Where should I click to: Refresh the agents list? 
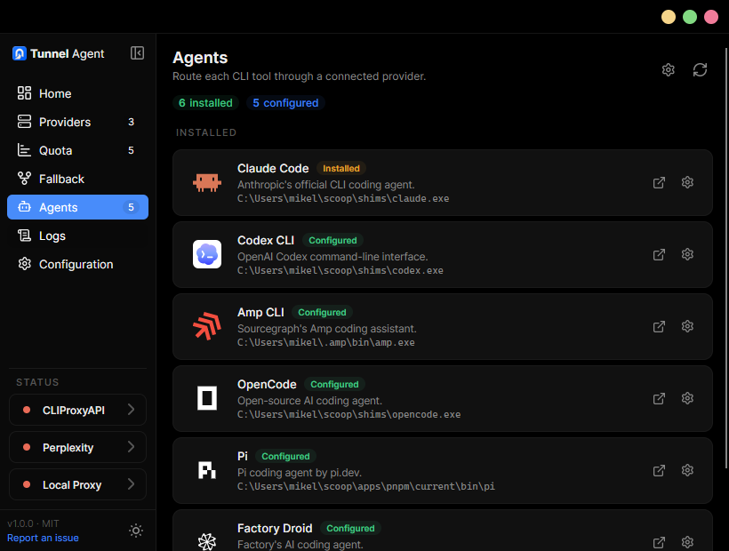pyautogui.click(x=700, y=69)
